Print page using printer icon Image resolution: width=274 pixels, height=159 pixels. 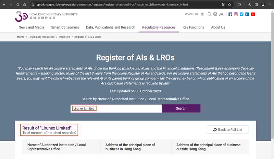pos(215,14)
